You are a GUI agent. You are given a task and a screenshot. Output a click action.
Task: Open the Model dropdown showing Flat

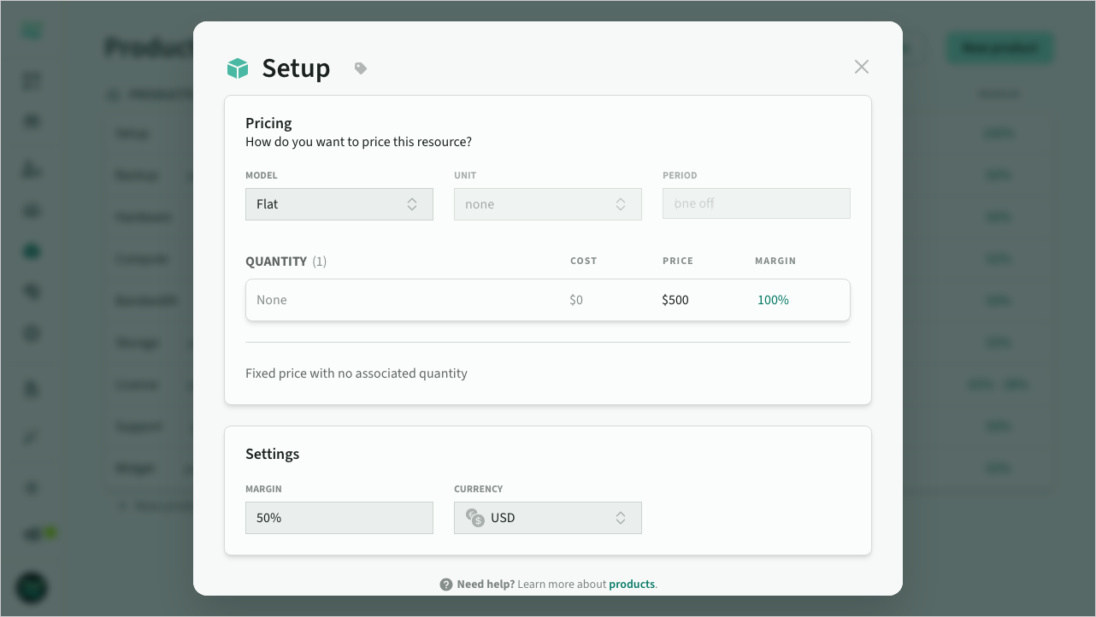(339, 204)
